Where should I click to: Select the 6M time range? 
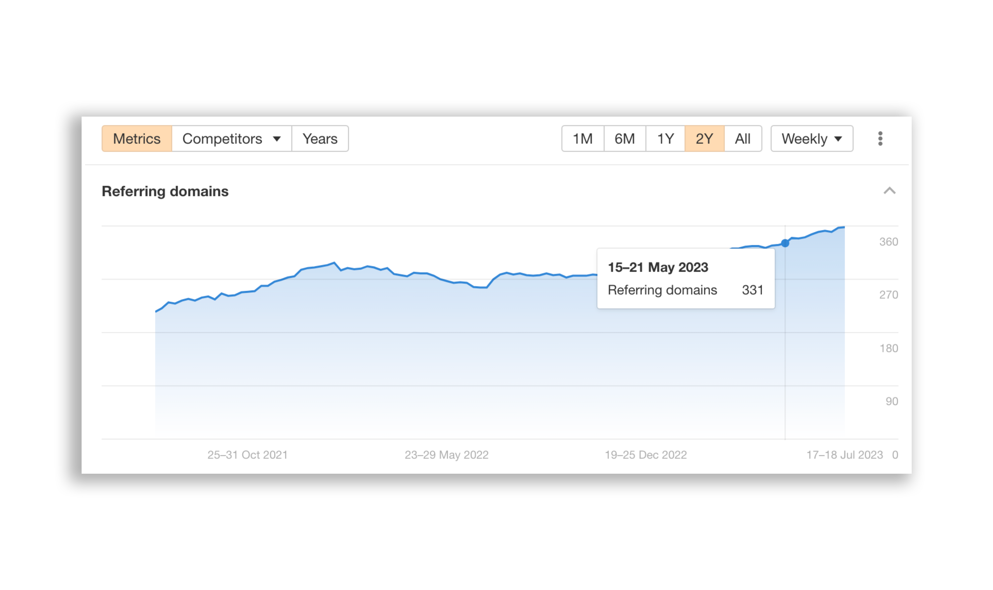[x=624, y=138]
